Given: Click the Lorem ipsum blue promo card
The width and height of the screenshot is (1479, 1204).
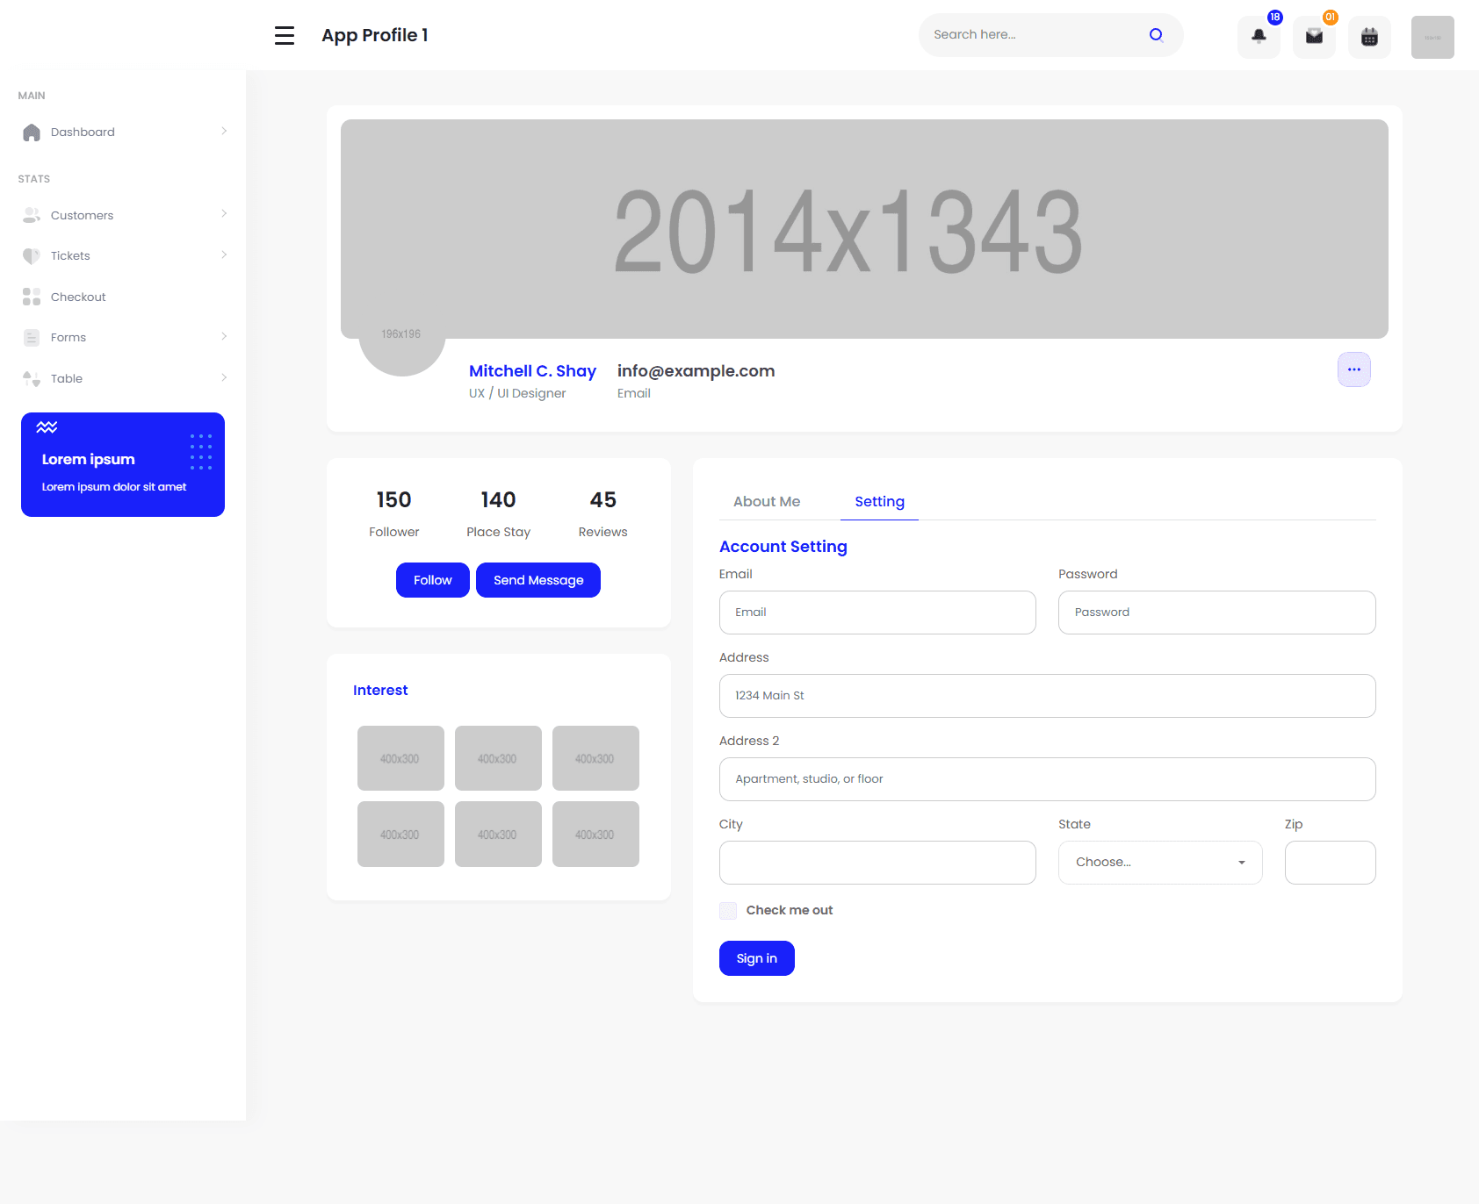Looking at the screenshot, I should point(122,465).
